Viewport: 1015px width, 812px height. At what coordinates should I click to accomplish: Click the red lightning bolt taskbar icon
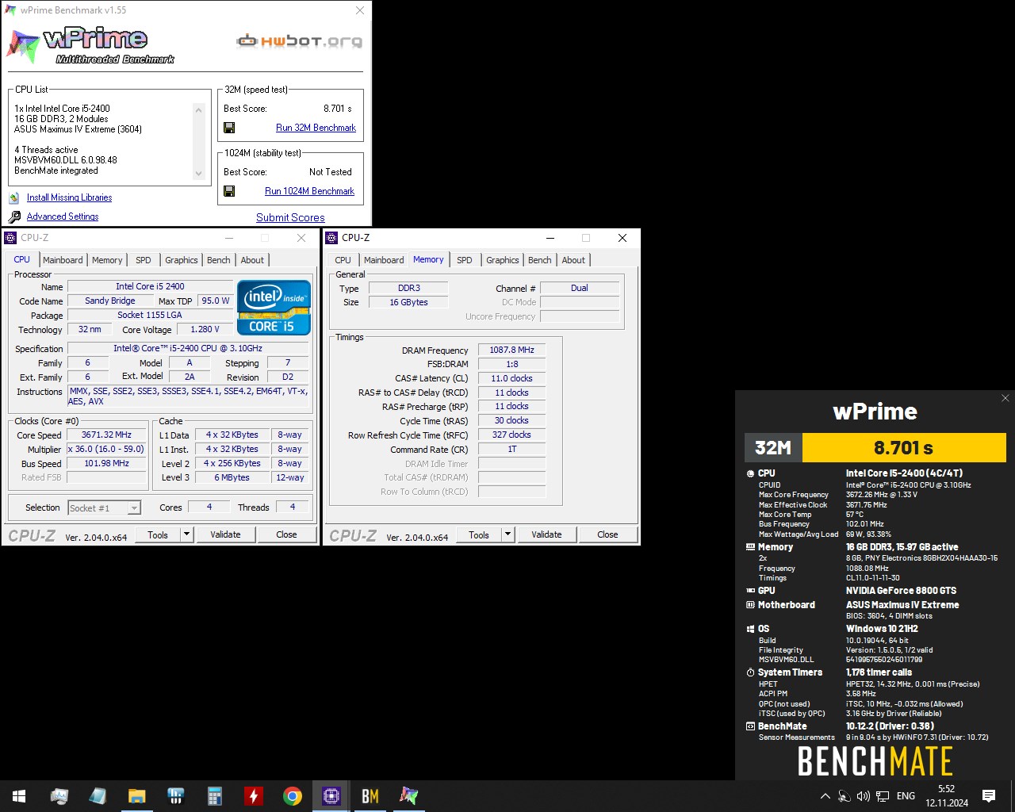[x=254, y=796]
